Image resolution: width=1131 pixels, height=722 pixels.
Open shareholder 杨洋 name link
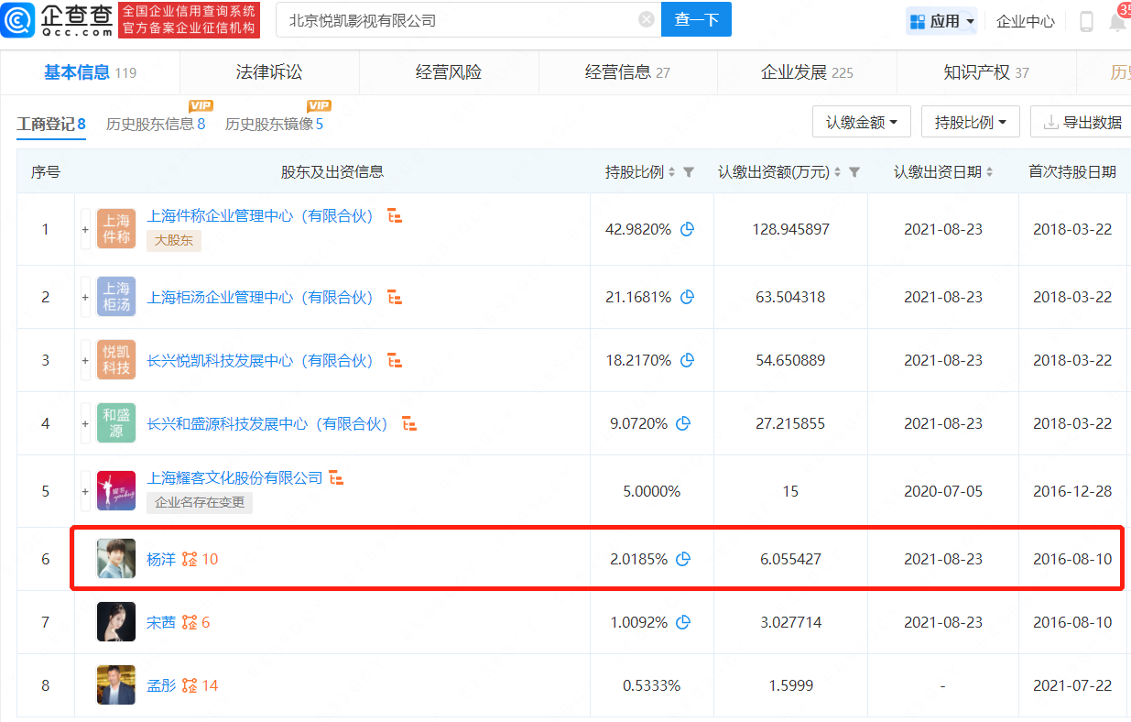click(x=161, y=559)
